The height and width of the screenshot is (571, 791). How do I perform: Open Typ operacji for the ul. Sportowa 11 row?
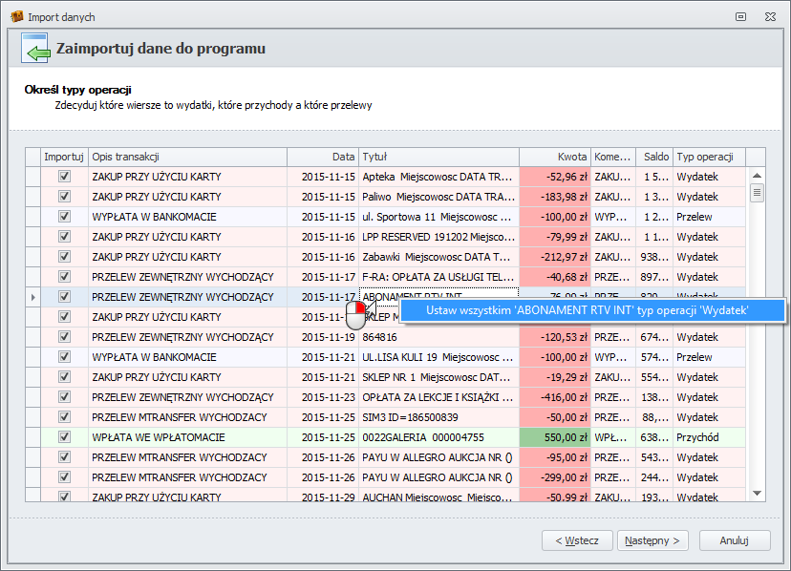click(x=708, y=217)
